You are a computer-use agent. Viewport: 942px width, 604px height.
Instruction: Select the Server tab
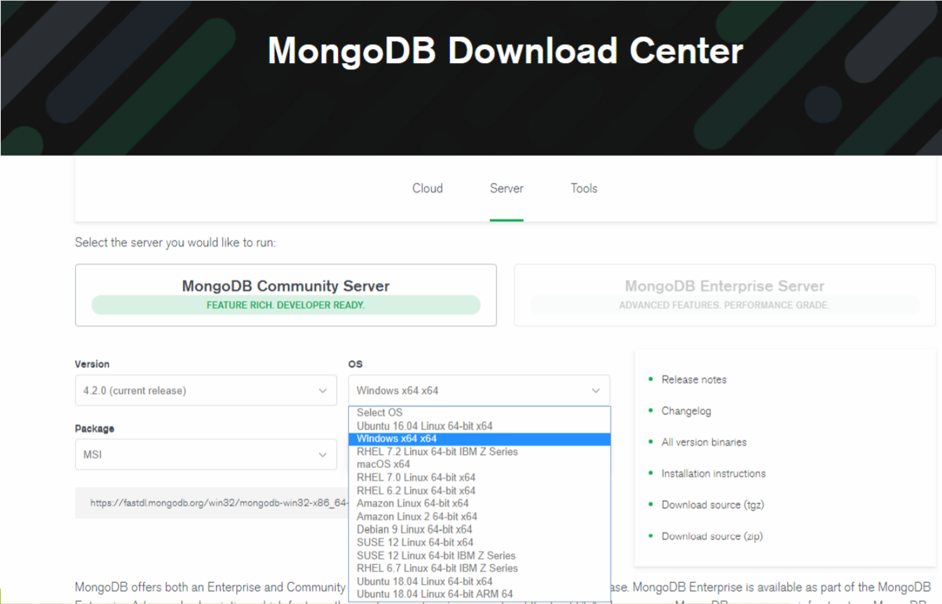[507, 188]
